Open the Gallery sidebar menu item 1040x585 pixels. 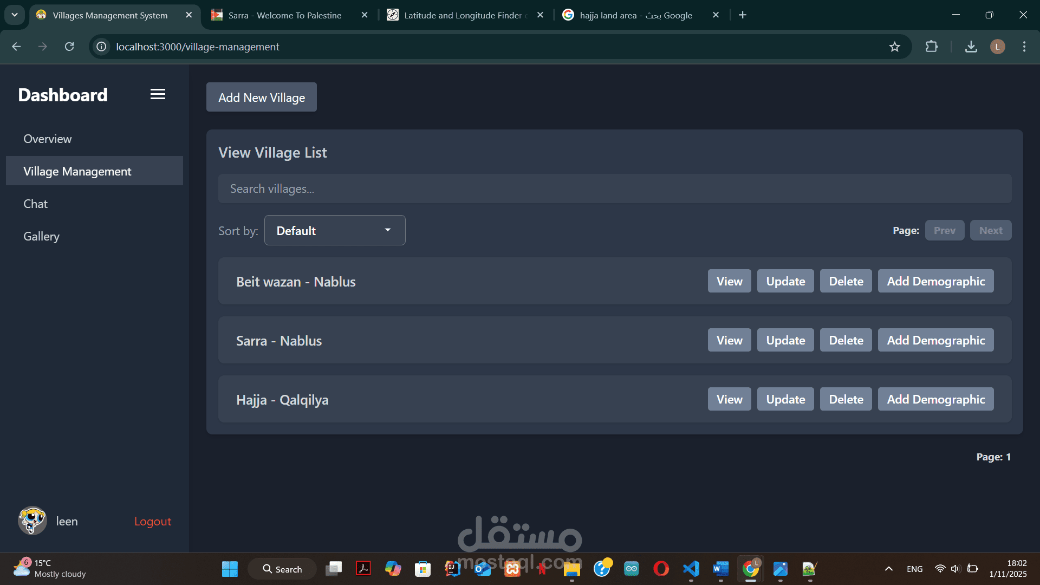(41, 236)
